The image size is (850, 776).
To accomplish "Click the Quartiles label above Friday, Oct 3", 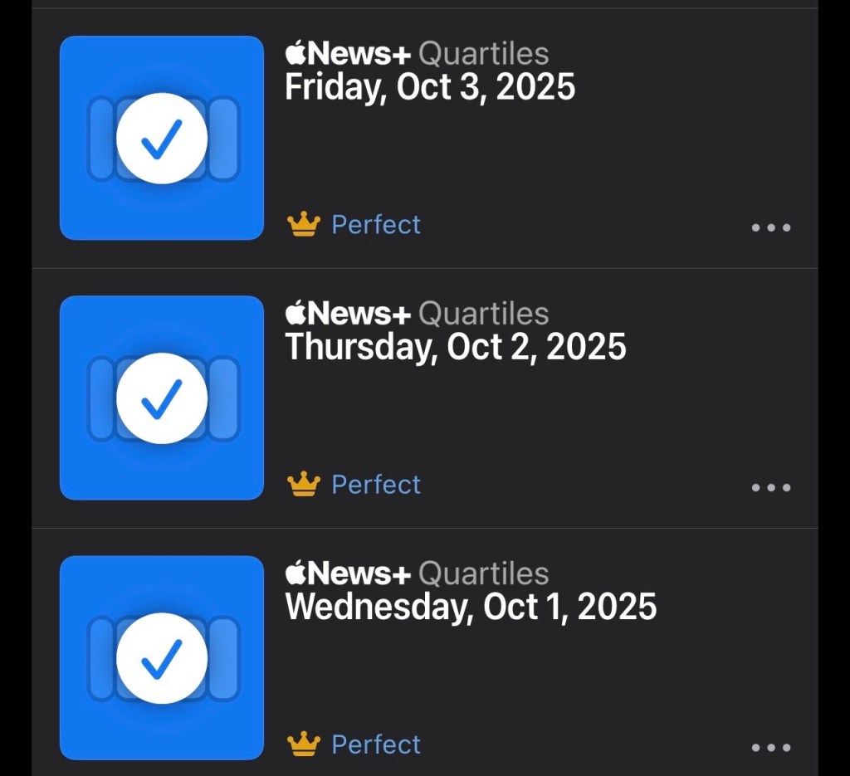I will point(483,54).
